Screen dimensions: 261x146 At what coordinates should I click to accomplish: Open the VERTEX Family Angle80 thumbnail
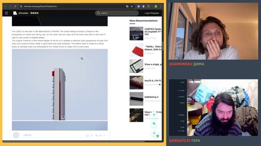[x=136, y=33]
